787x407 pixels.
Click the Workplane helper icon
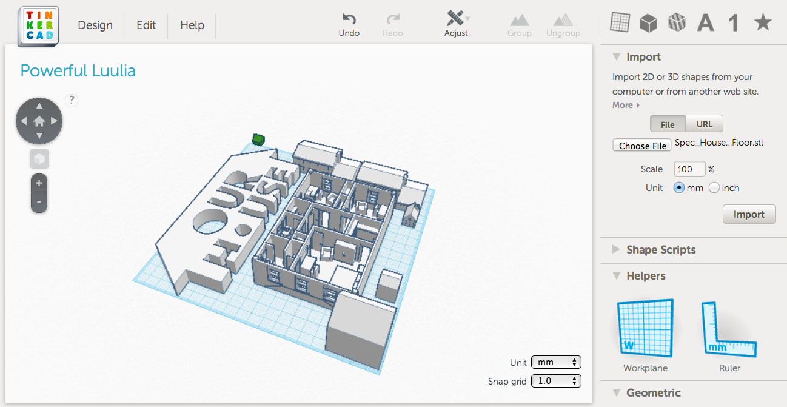(645, 328)
